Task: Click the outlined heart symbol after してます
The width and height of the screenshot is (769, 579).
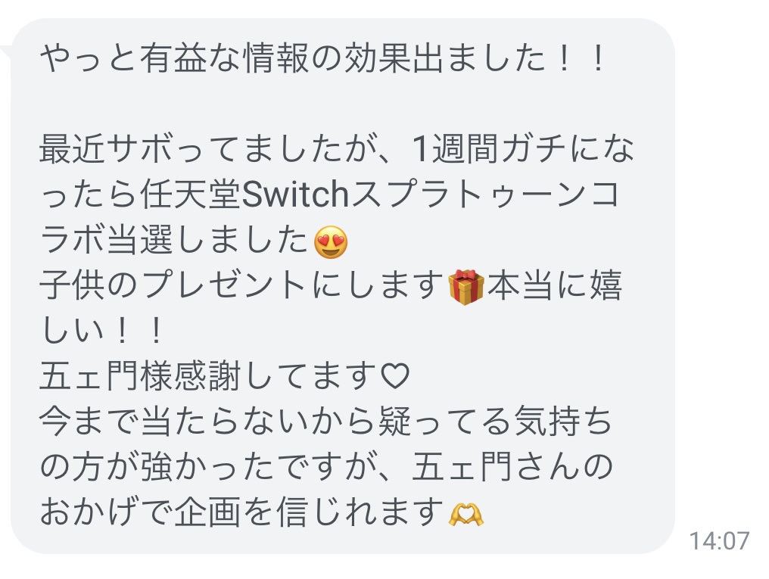Action: click(x=395, y=377)
